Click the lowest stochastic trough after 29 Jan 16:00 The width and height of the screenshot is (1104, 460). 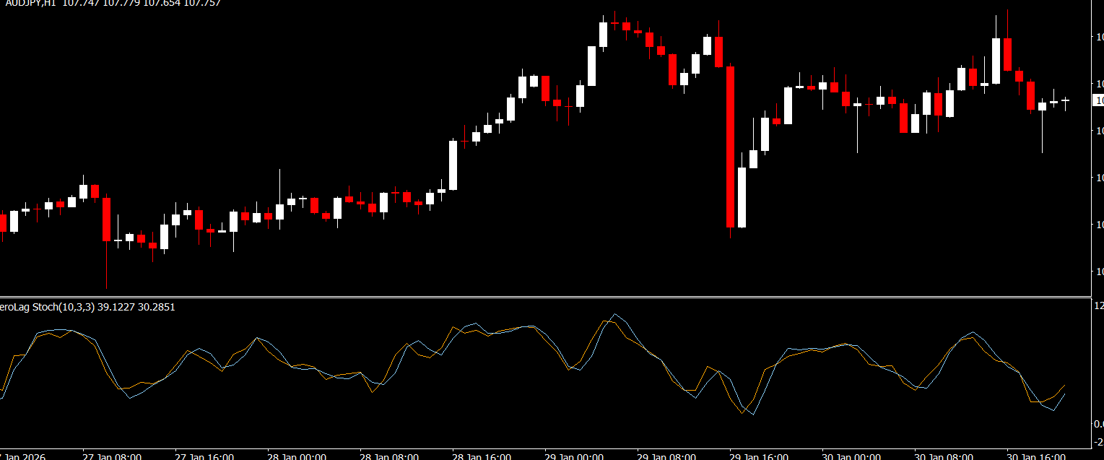tap(753, 415)
